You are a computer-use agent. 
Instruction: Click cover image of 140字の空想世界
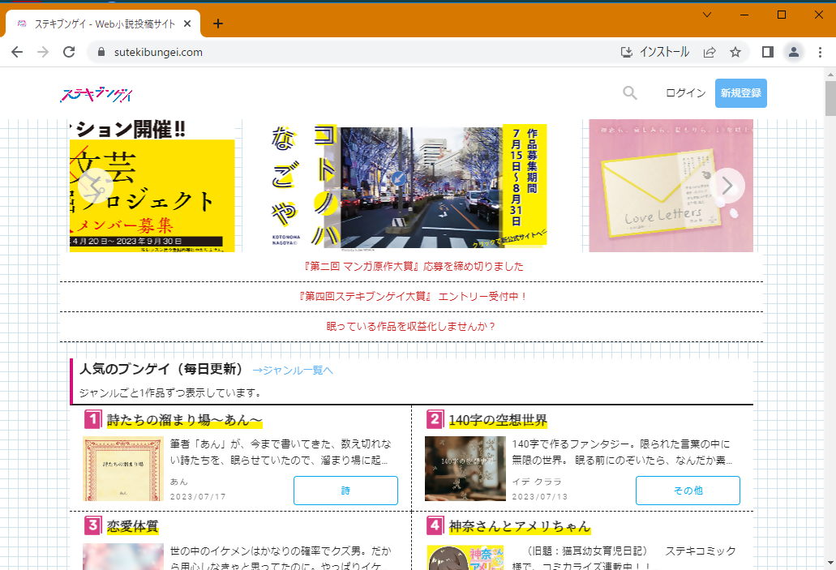[465, 469]
